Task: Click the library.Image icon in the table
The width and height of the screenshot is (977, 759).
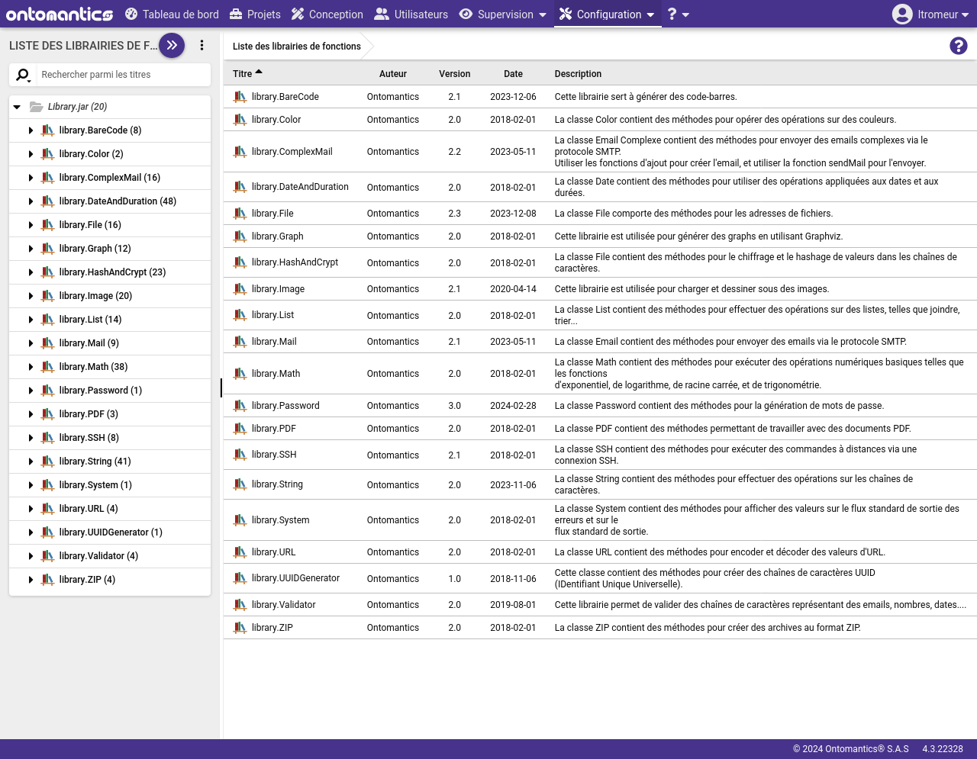Action: pyautogui.click(x=240, y=289)
